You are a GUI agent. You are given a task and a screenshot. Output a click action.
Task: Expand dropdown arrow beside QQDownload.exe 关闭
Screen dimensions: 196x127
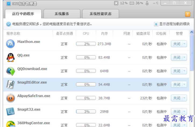coord(184,71)
